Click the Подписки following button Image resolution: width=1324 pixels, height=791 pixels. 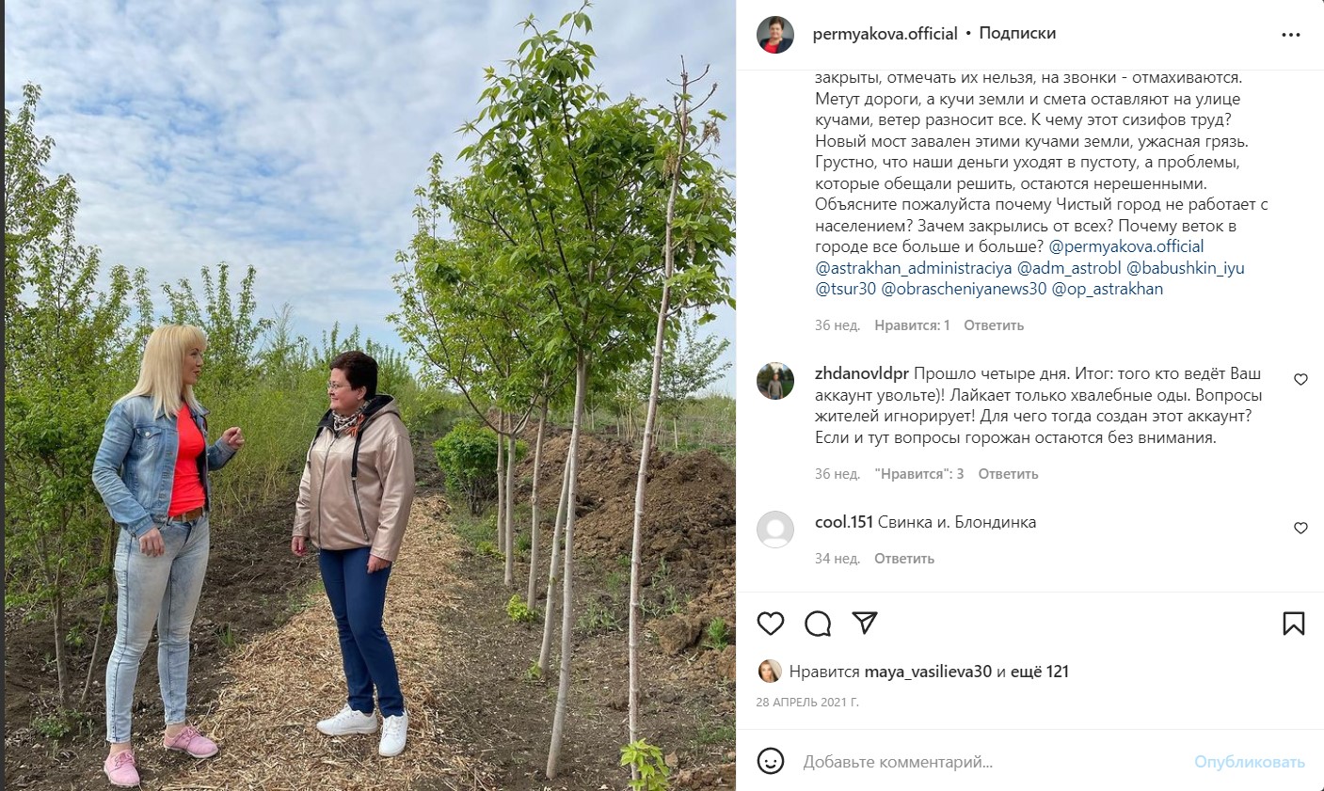(1017, 33)
